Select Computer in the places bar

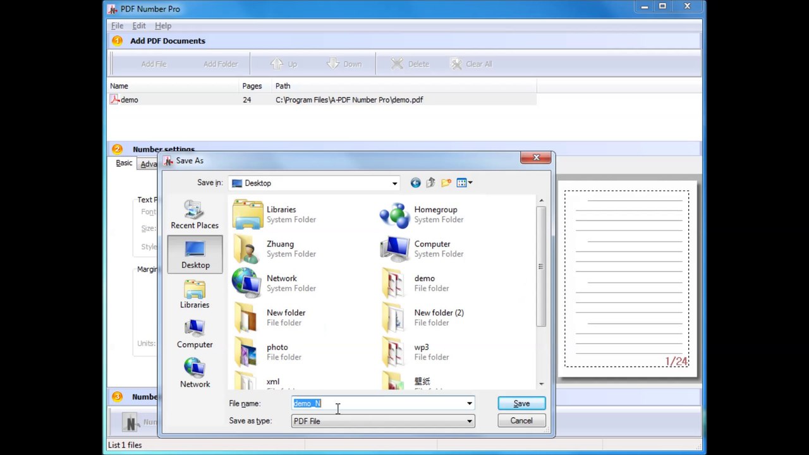[195, 334]
